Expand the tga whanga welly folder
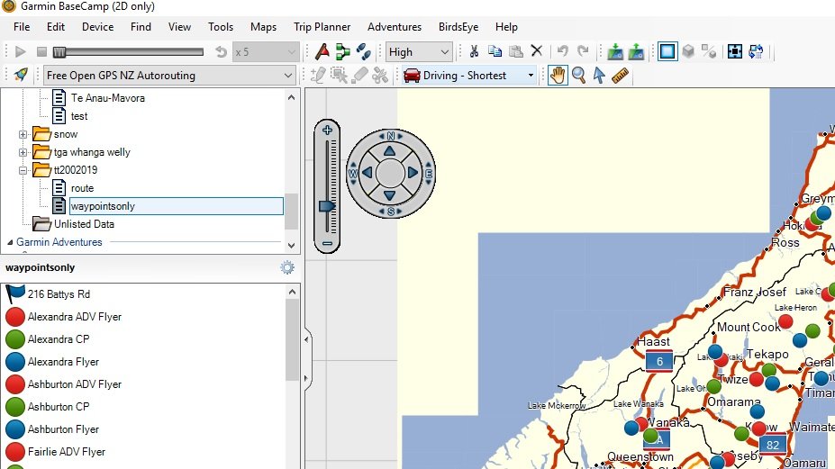The width and height of the screenshot is (835, 469). (23, 152)
